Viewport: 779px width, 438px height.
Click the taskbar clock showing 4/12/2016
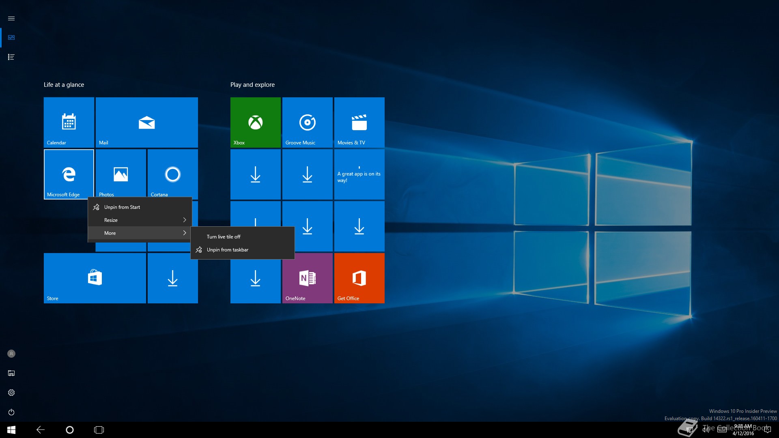click(743, 430)
